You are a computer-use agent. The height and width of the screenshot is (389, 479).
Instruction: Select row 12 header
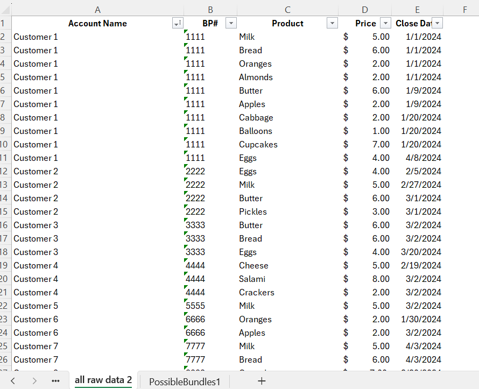pyautogui.click(x=5, y=171)
